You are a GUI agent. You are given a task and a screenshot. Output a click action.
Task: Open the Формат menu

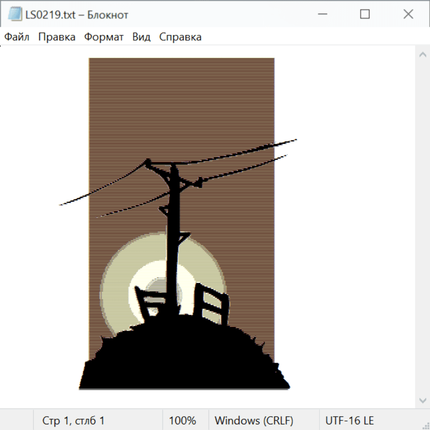pyautogui.click(x=104, y=37)
